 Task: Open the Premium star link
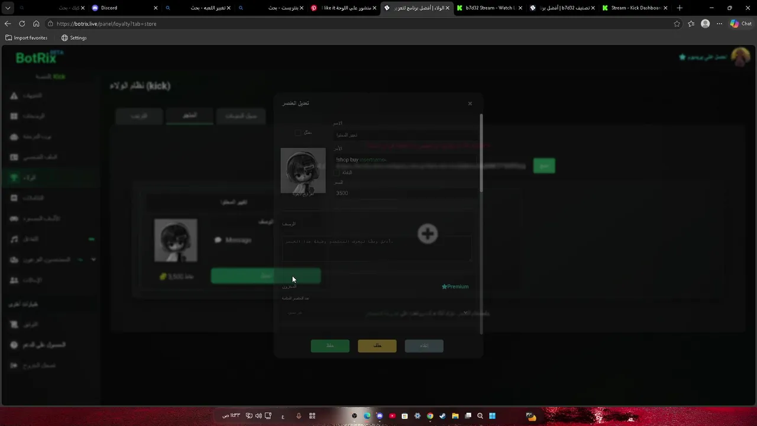[455, 286]
